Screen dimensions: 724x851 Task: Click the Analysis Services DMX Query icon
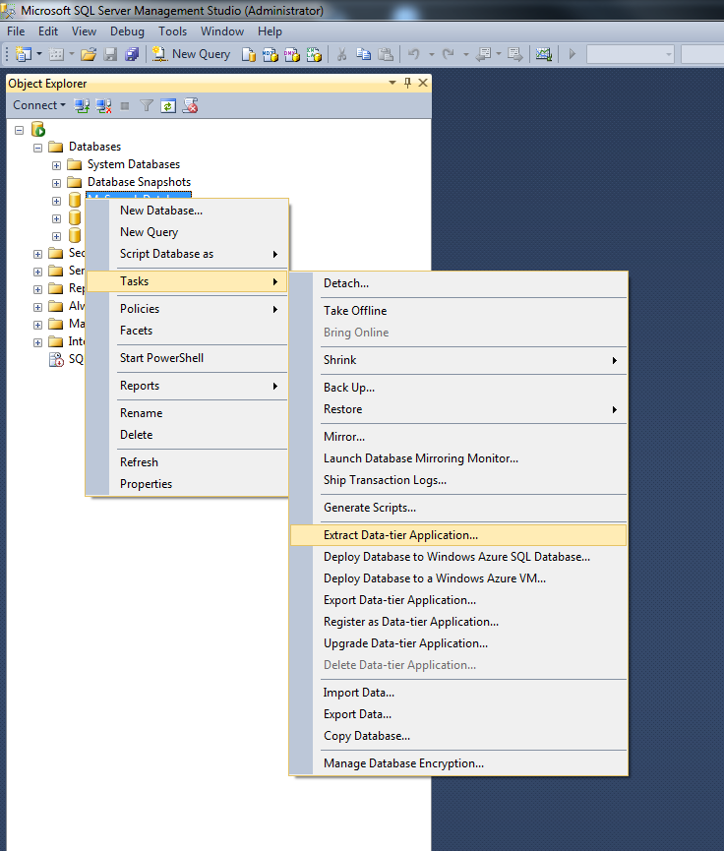click(292, 54)
